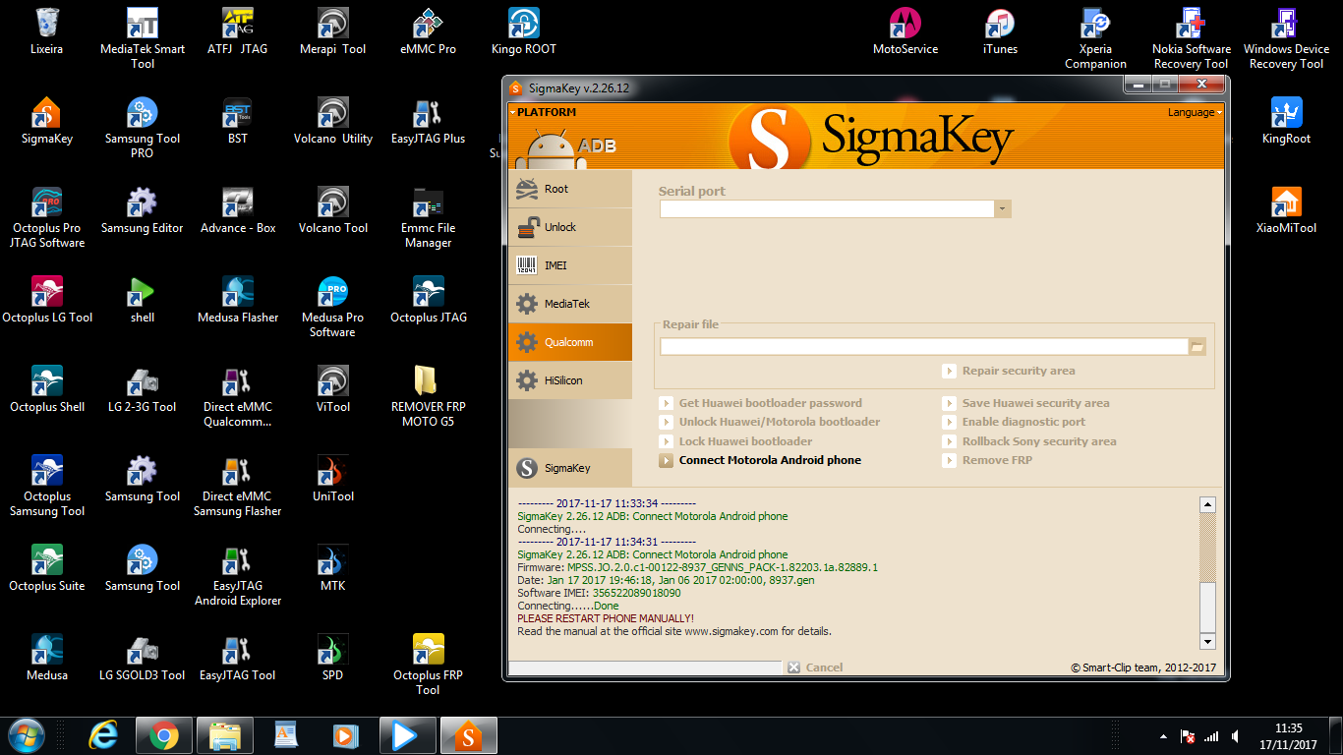Select EasyJTAG Plus desktop icon
Screen dimensions: 1343x755
click(x=429, y=121)
